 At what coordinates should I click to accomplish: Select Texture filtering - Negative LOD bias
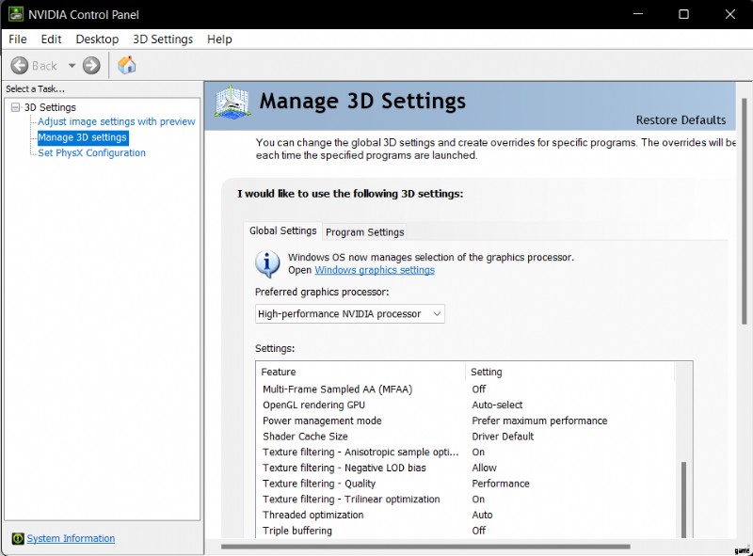(344, 468)
